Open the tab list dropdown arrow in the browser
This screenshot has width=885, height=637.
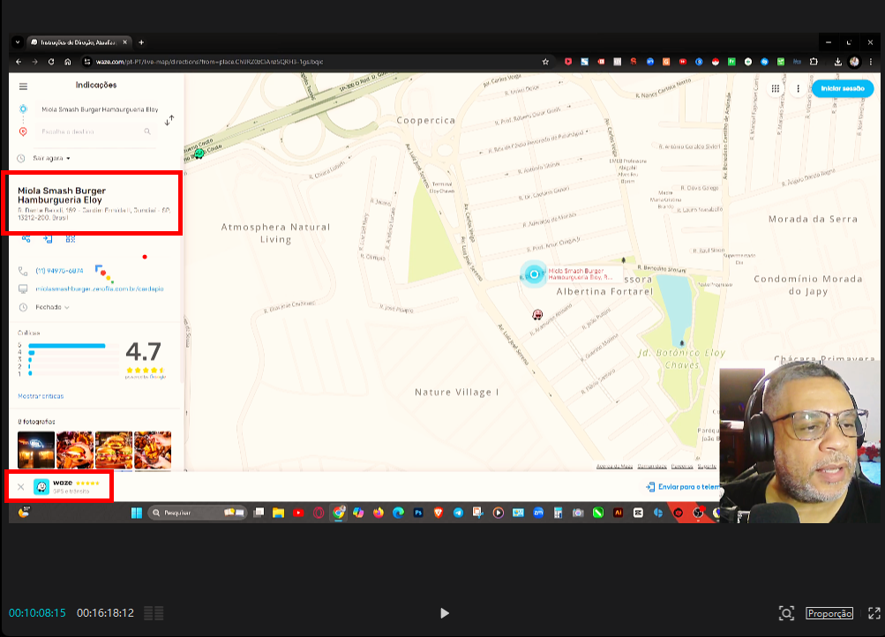(17, 42)
